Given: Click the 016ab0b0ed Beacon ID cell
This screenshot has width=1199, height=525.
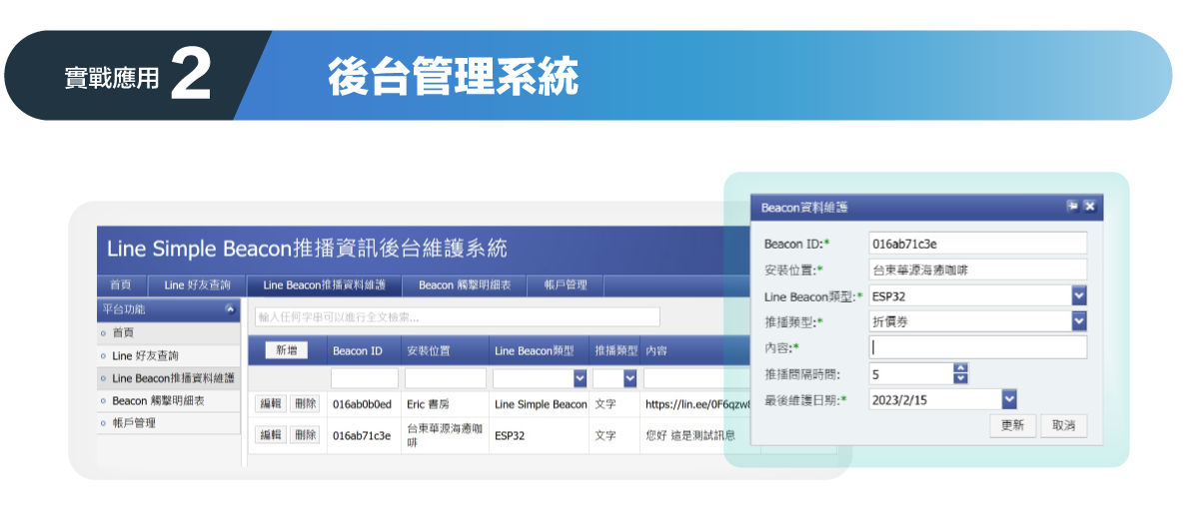Looking at the screenshot, I should (365, 404).
